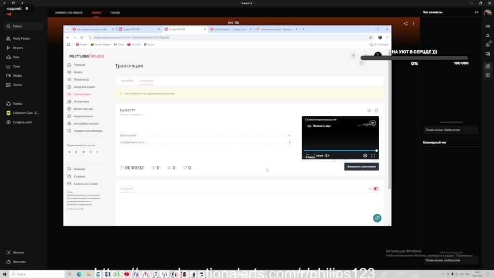Open Загрузка видео in RUTUBE Studio
Image resolution: width=494 pixels, height=278 pixels.
84,87
